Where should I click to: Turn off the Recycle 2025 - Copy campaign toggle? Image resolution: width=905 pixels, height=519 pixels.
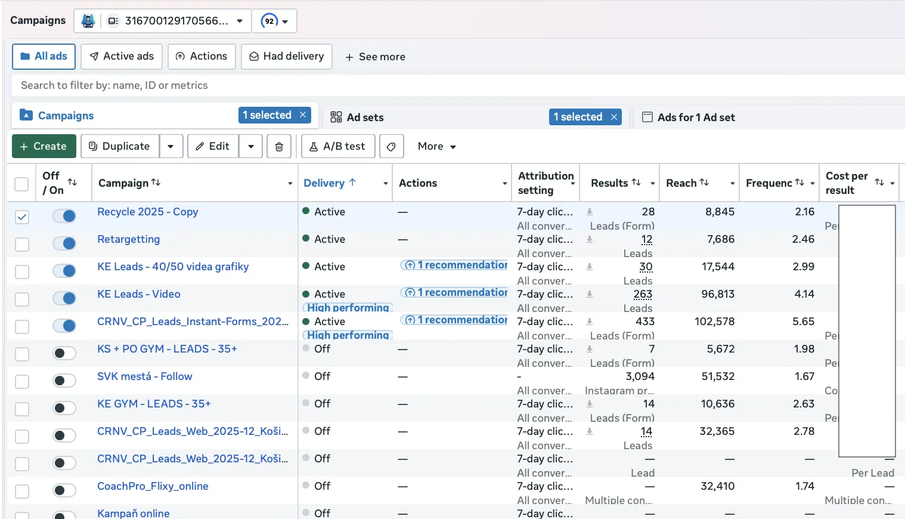[64, 216]
